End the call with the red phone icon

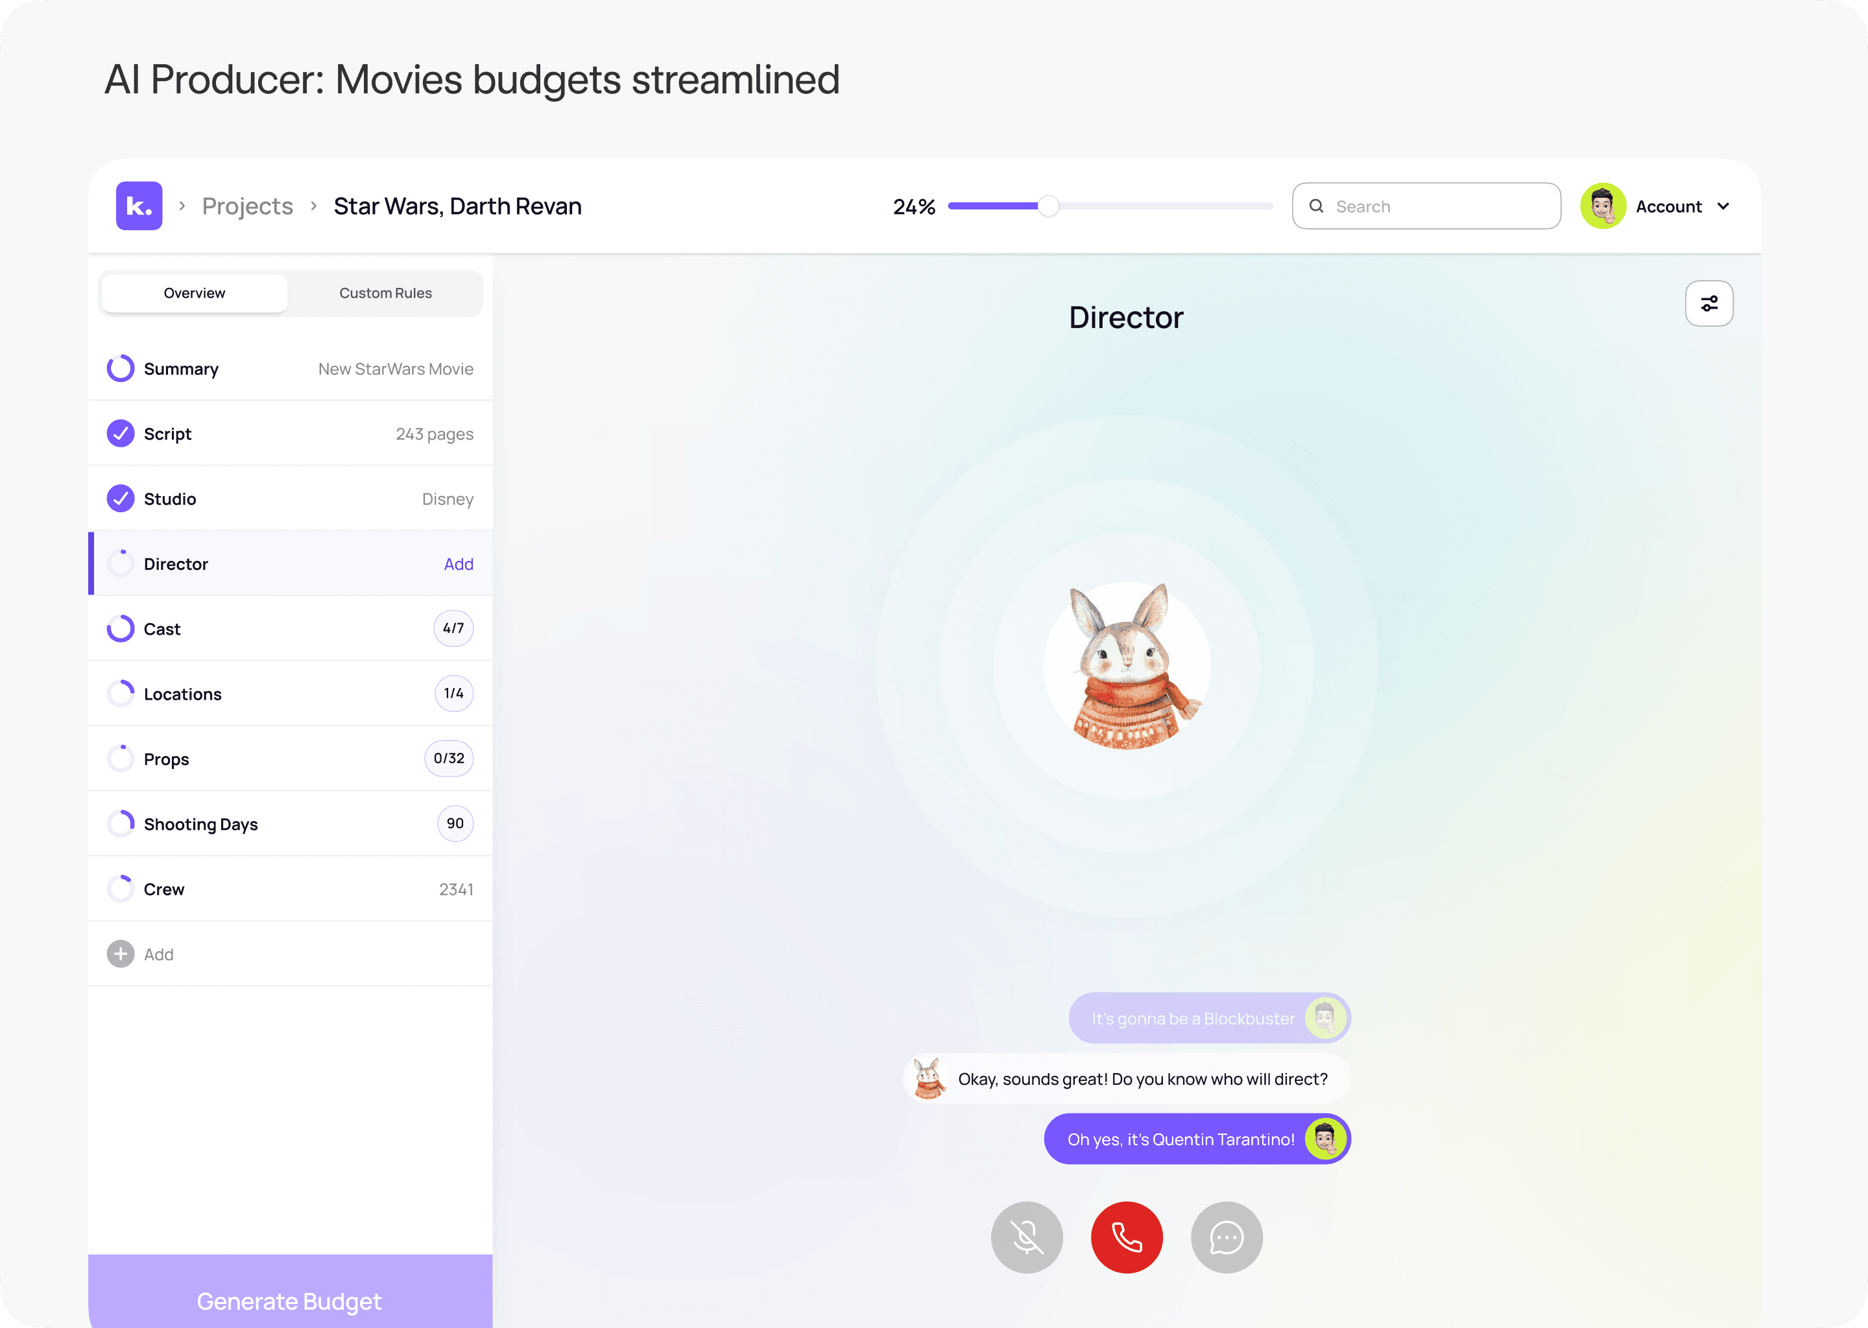(1126, 1237)
